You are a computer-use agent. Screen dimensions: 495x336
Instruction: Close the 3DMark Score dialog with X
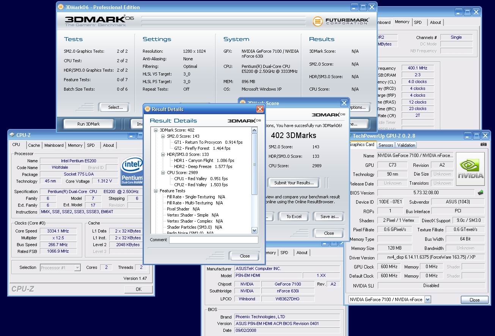(x=344, y=103)
